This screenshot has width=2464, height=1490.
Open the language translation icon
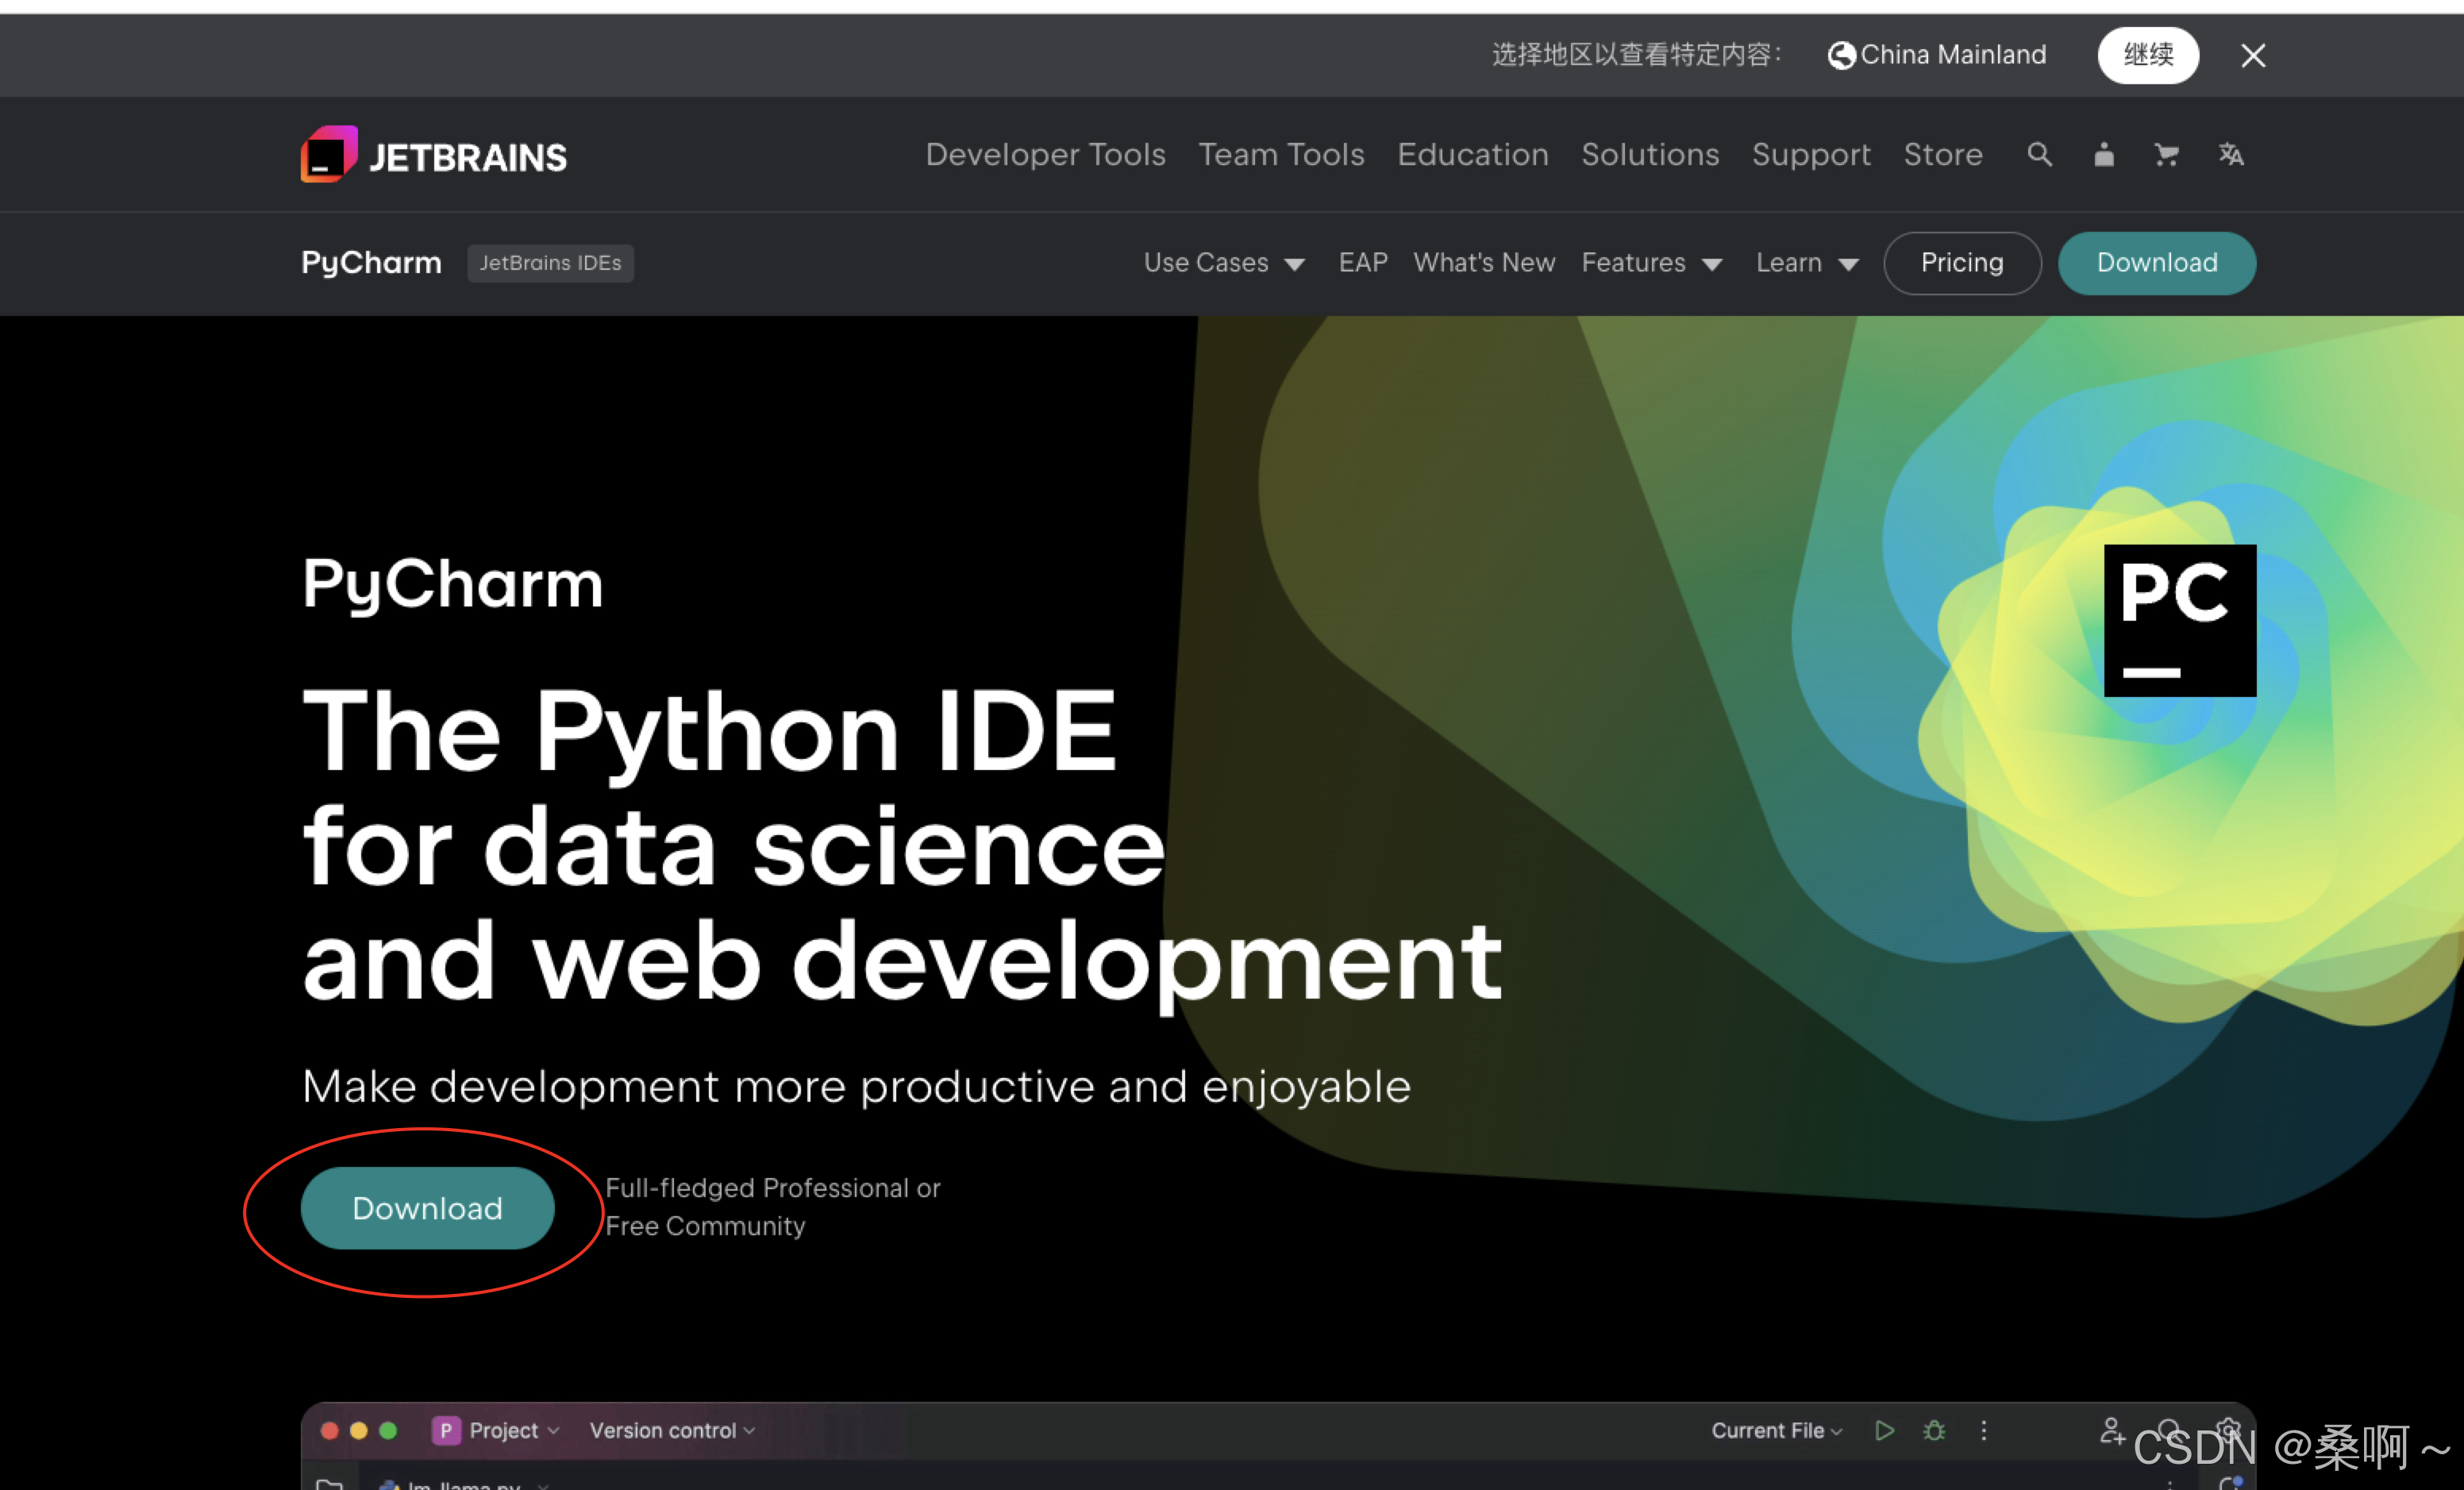click(2231, 155)
